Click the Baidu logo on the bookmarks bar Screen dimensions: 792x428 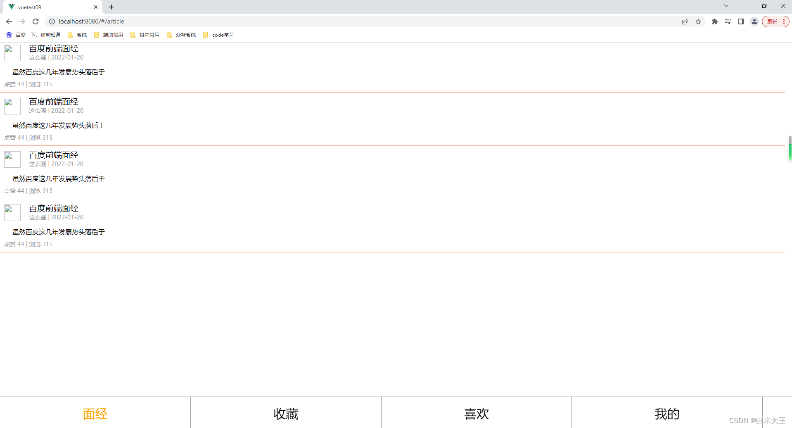pos(9,35)
